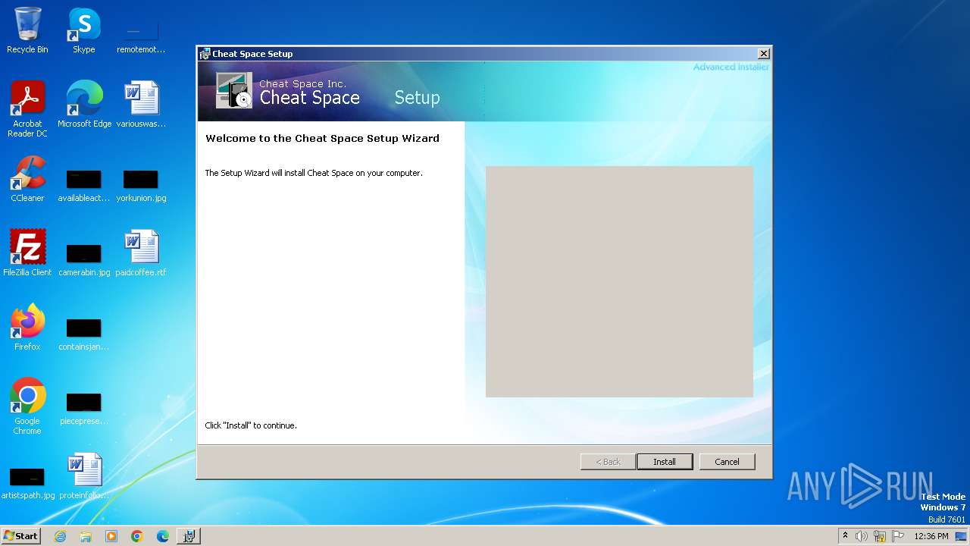970x546 pixels.
Task: Select yorkunion.jpg desktop file
Action: pos(141,186)
